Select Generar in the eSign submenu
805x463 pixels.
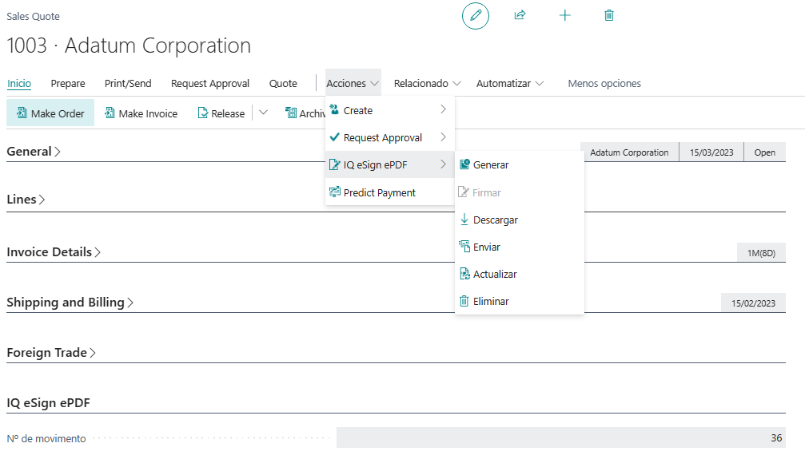(x=491, y=164)
